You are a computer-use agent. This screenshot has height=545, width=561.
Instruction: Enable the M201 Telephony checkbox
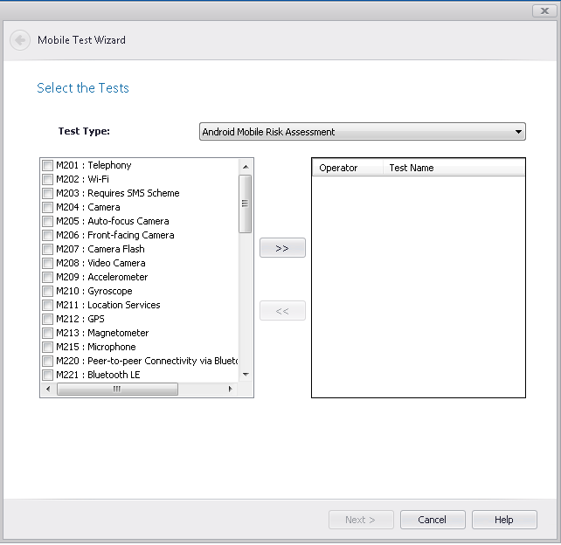click(47, 166)
